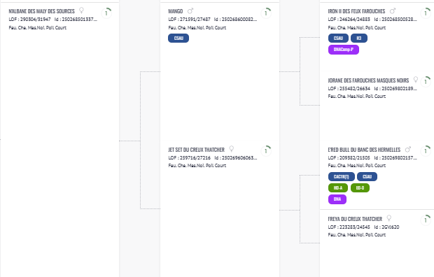Click the female icon next to FREYA DU CREUX THATCHER
434x277 pixels.
coord(389,218)
